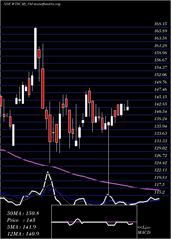This screenshot has height=239, width=171.
Task: Click the last white candle on the right
Action: click(128, 108)
